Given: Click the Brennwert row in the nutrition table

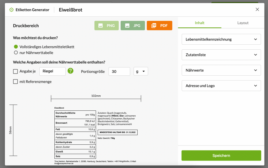Looking at the screenshot, I should [x=75, y=123].
